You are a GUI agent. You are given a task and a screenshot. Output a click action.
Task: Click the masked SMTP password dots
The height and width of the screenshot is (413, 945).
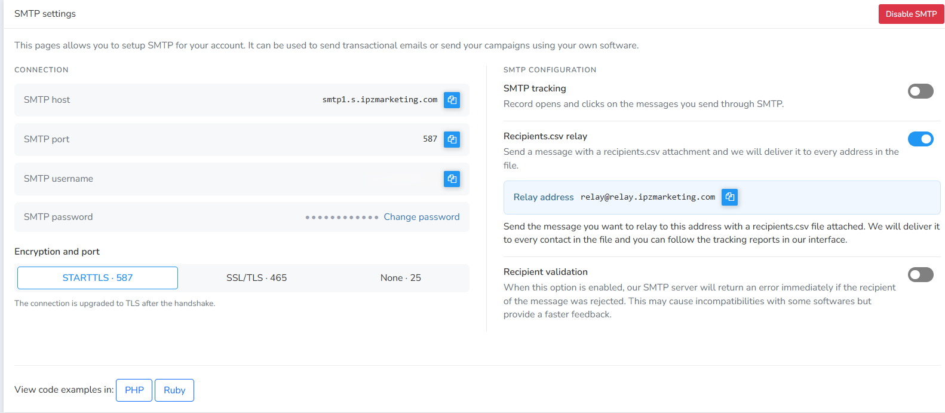pyautogui.click(x=342, y=218)
